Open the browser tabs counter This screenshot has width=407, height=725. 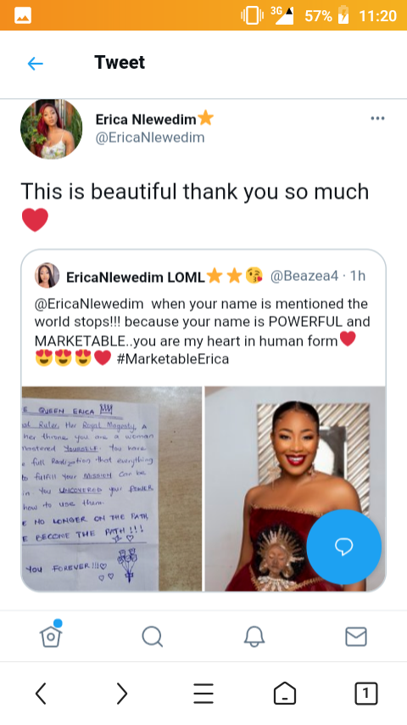(366, 694)
